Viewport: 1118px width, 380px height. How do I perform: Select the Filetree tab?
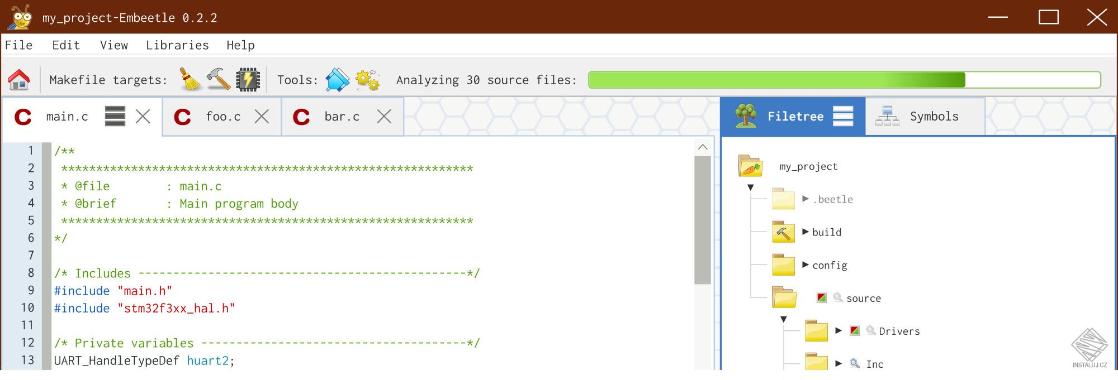794,116
